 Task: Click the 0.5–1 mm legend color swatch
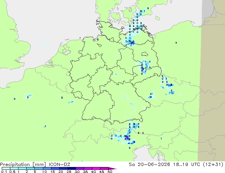14,168
